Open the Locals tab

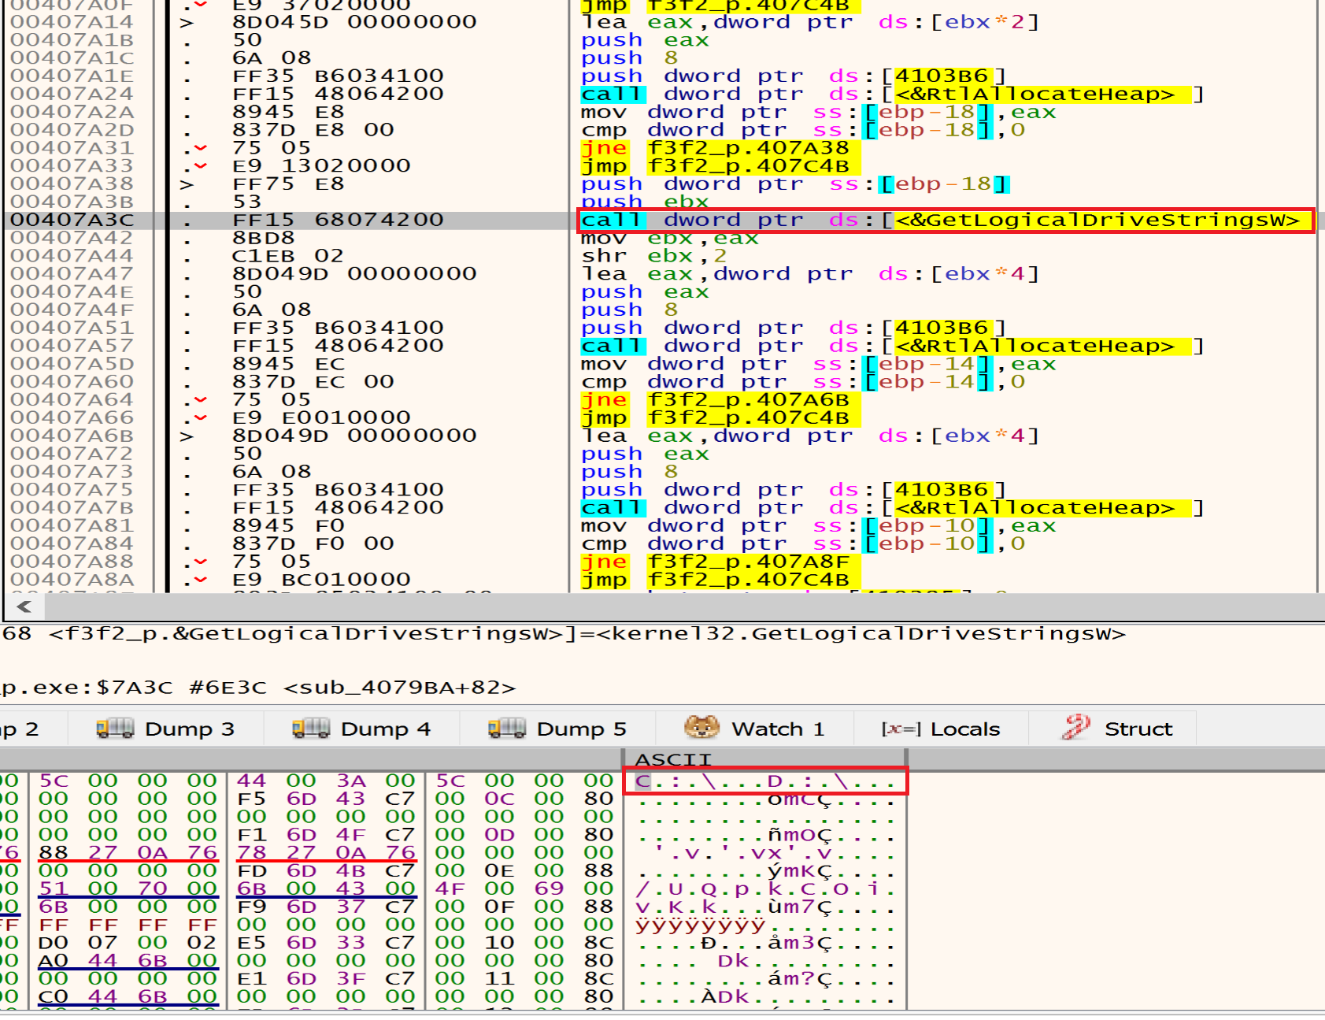pyautogui.click(x=941, y=729)
